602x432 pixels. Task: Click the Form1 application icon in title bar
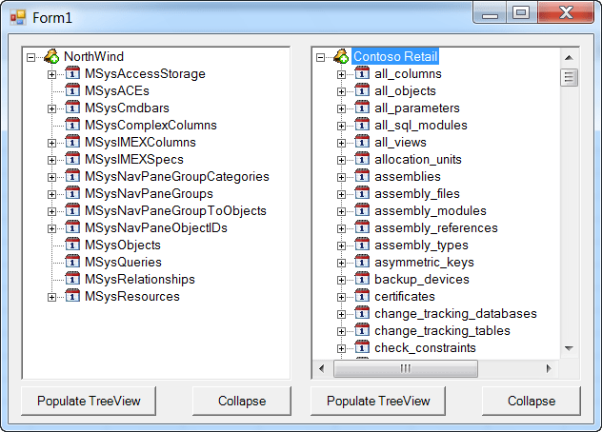[18, 17]
